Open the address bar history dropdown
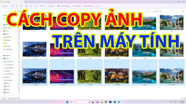Image resolution: width=186 pixels, height=104 pixels. click(x=146, y=11)
